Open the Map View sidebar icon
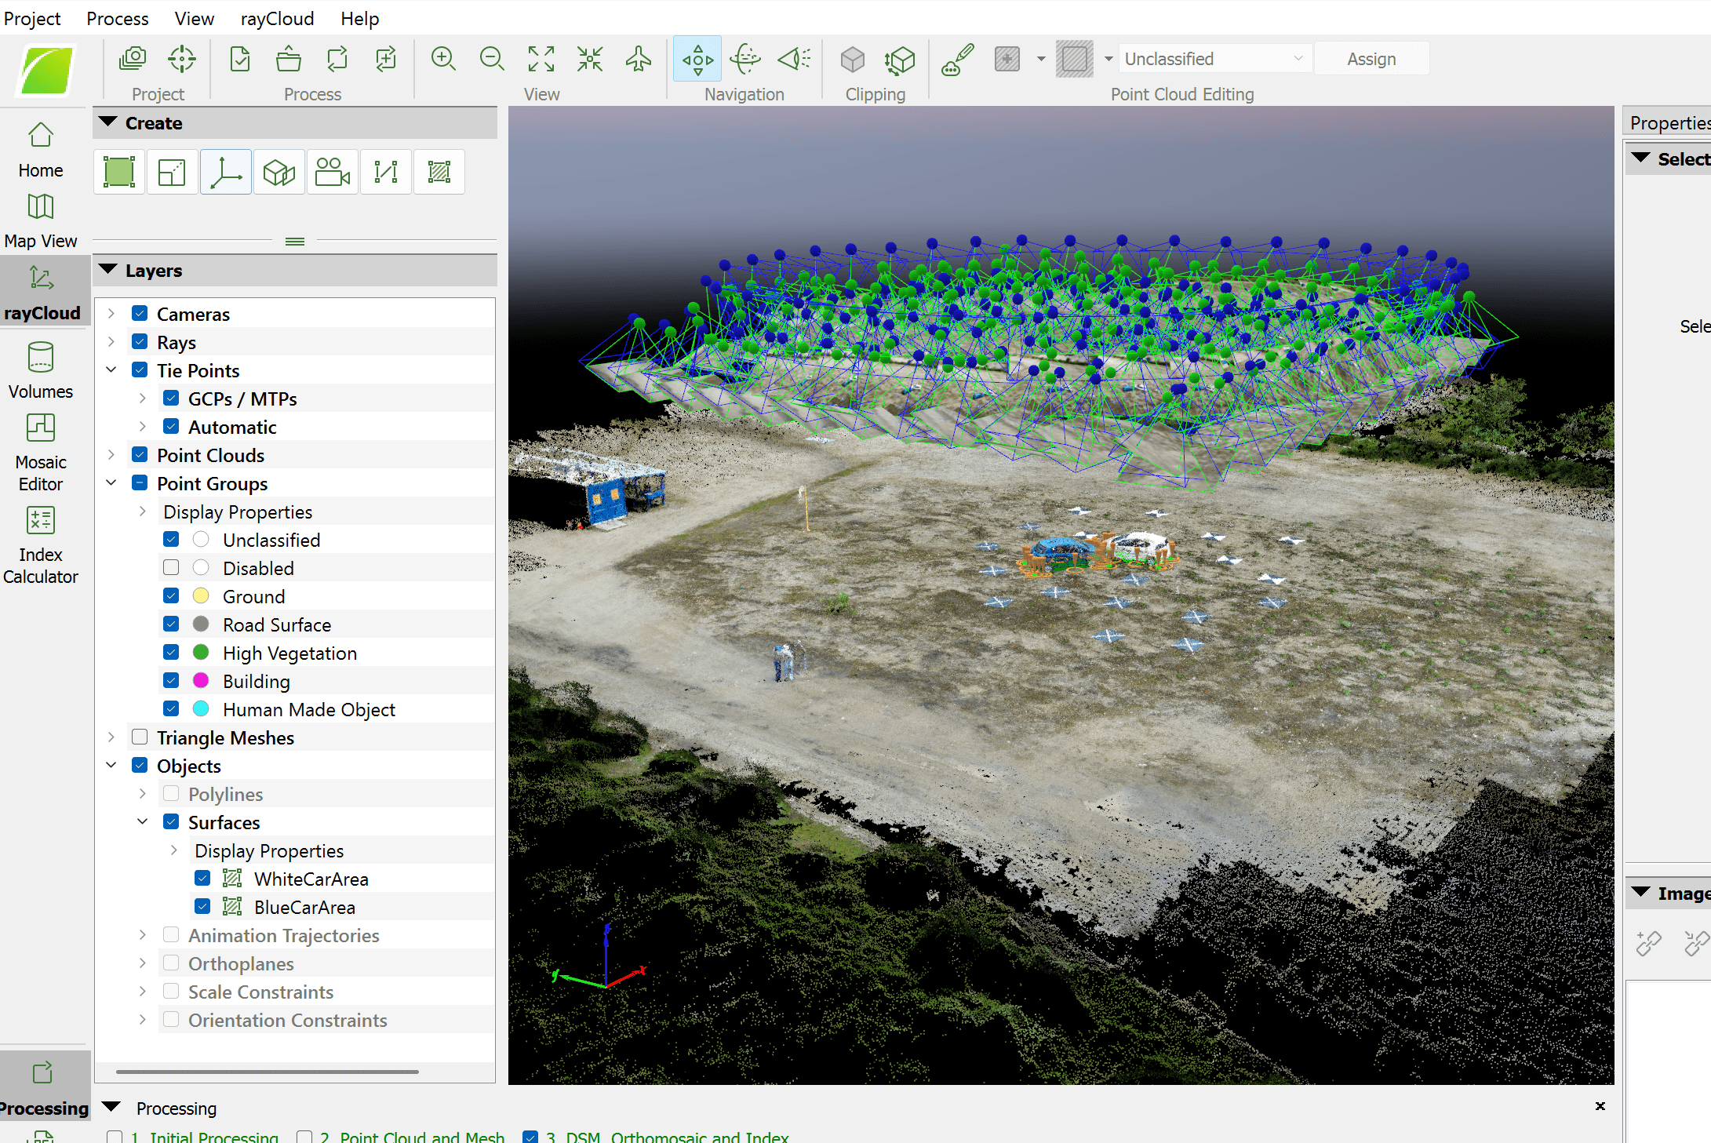Screen dimensions: 1711x1143 coord(41,221)
